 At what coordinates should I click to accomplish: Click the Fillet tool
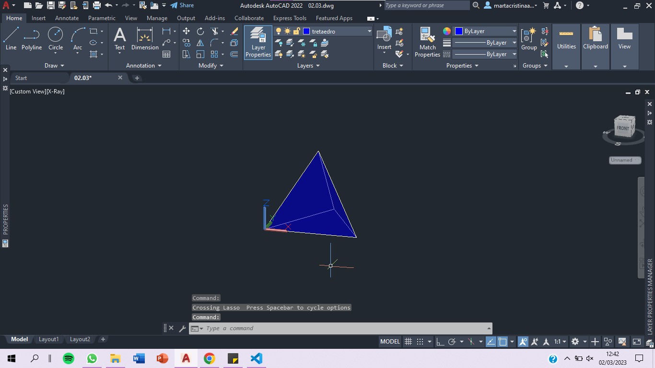pos(214,43)
